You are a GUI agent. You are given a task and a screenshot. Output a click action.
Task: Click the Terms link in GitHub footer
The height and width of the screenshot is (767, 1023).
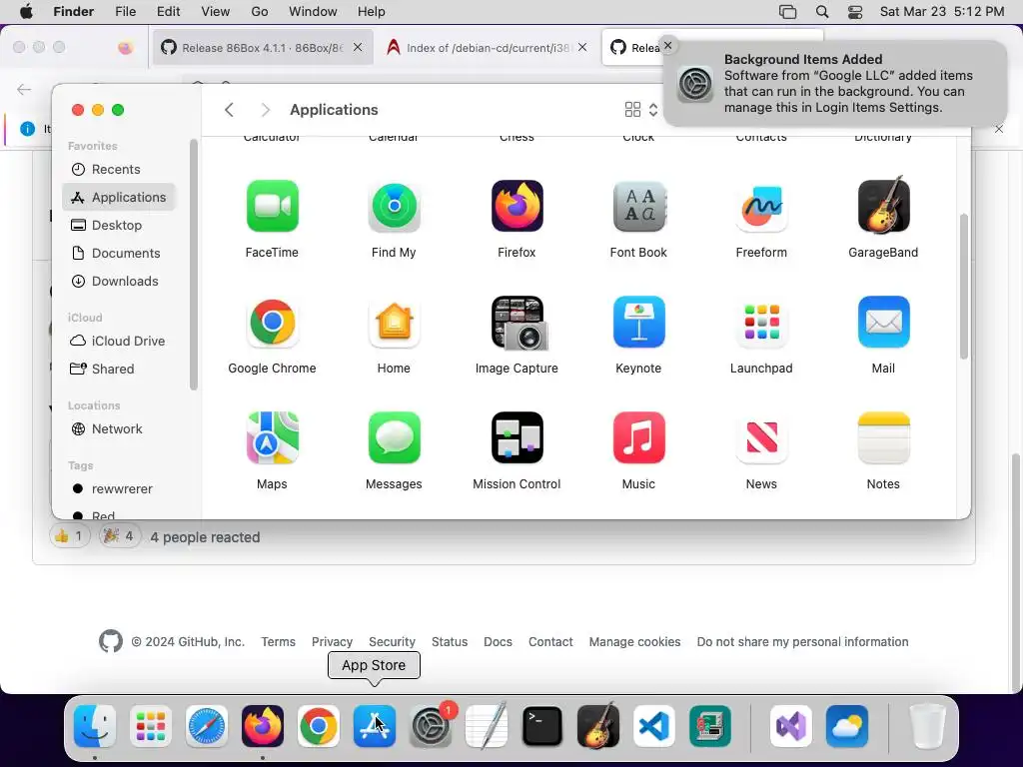(x=278, y=642)
